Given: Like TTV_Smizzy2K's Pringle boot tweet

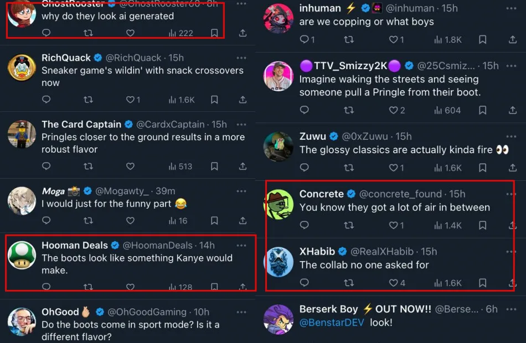Looking at the screenshot, I should (x=396, y=110).
